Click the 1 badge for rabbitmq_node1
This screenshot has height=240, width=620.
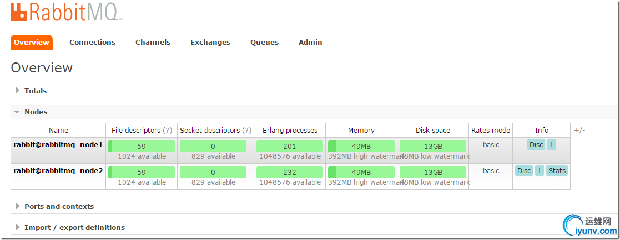tap(552, 145)
